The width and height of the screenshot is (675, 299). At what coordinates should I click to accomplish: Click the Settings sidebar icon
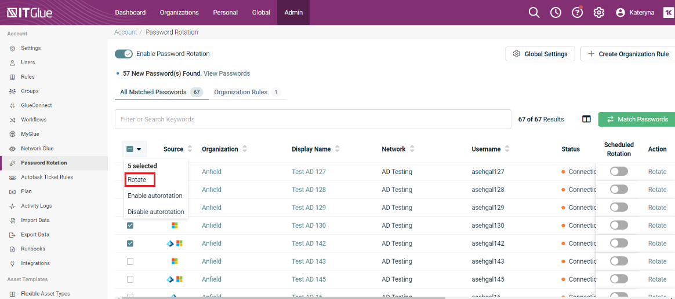coord(13,48)
